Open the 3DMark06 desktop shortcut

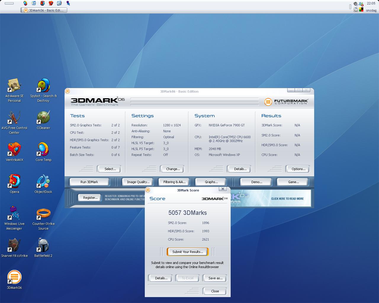click(x=14, y=280)
